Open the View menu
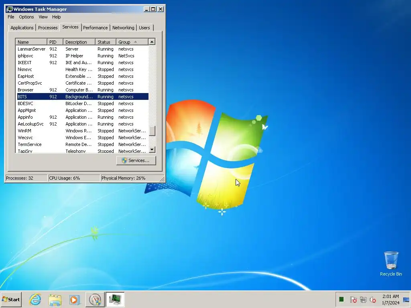 (43, 17)
